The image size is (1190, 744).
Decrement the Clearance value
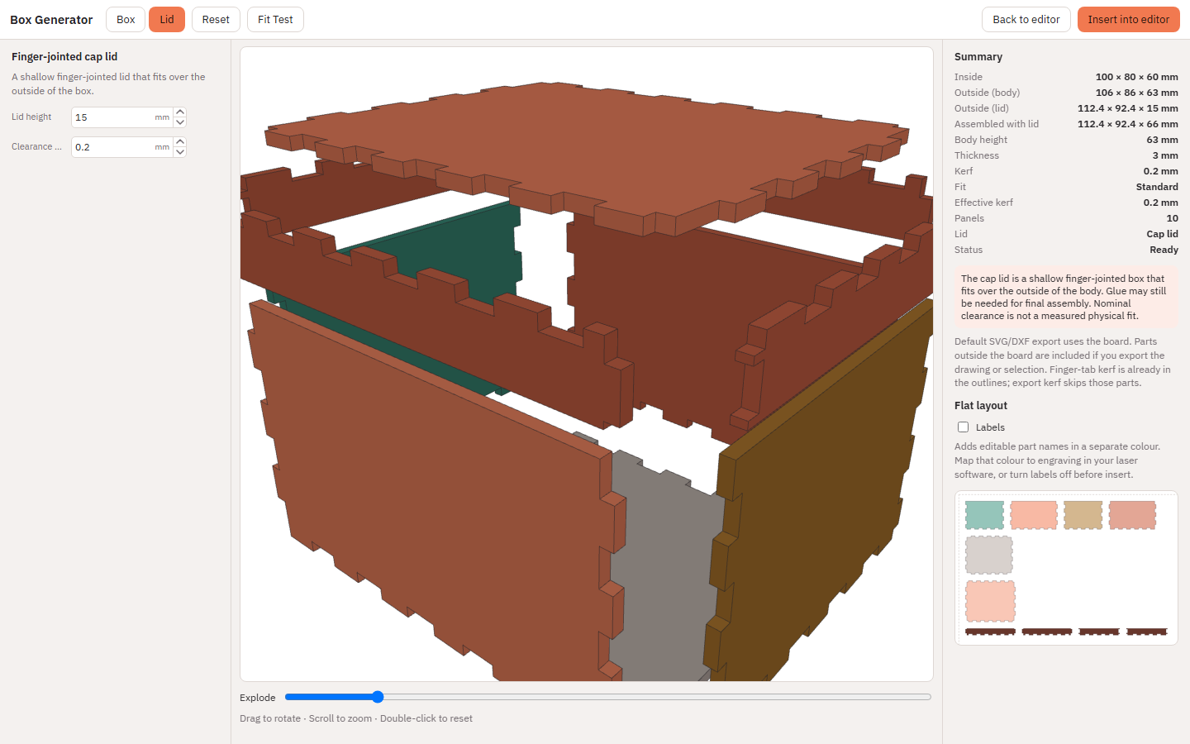coord(180,152)
